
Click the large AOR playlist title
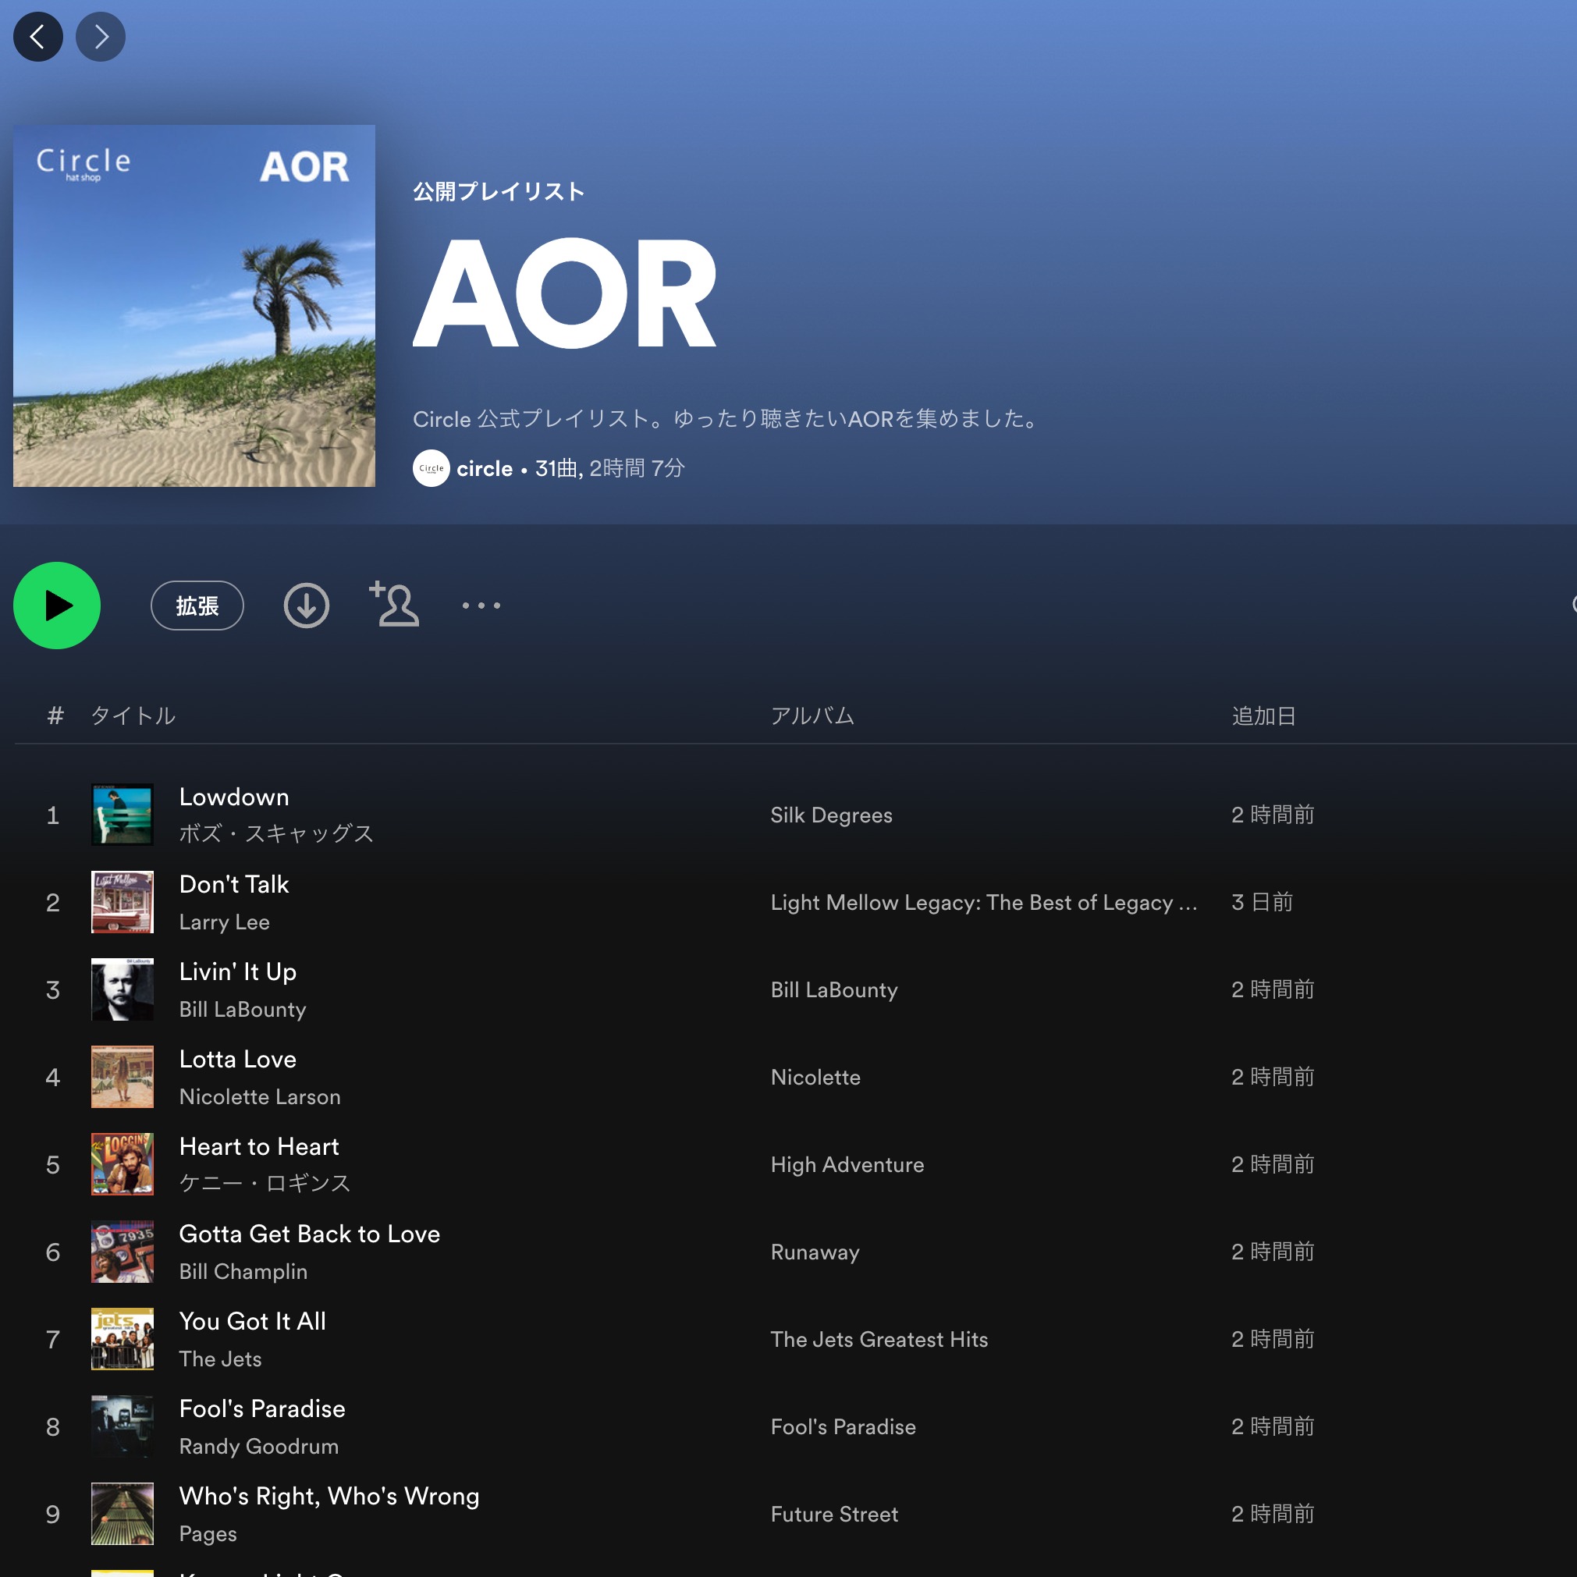(565, 294)
